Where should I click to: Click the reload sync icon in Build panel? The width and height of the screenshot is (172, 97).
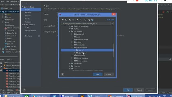1,63
